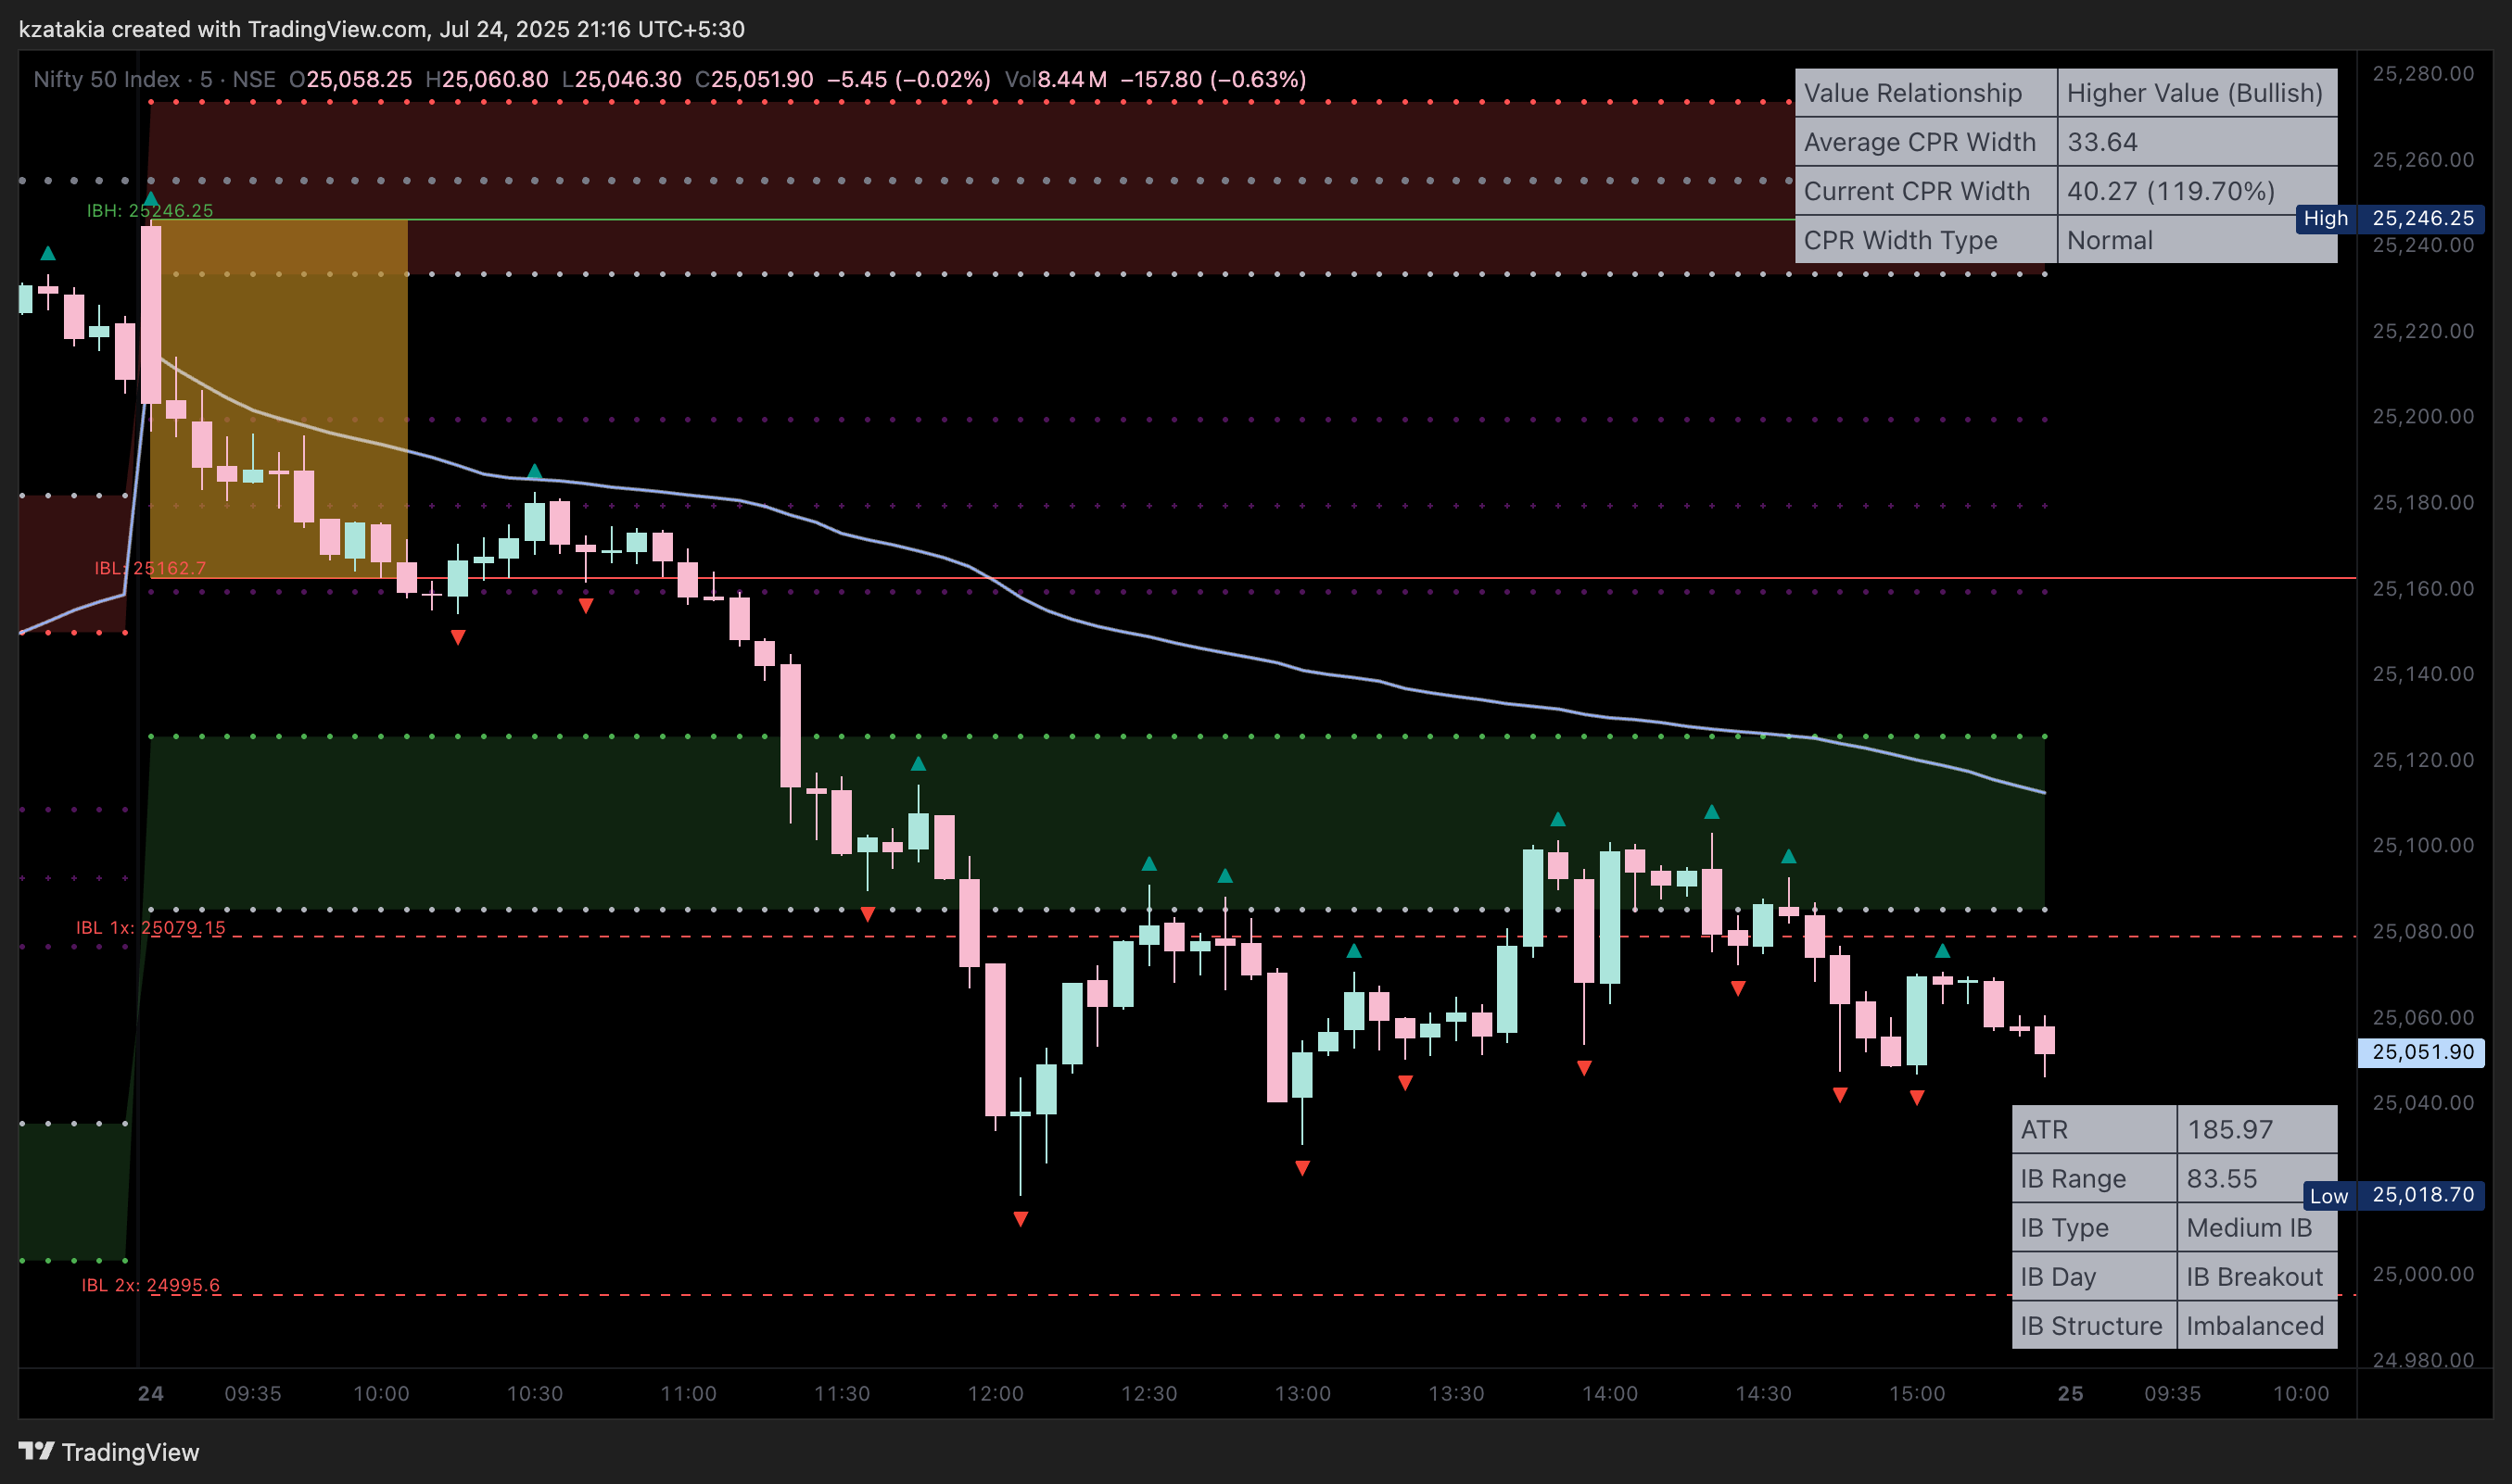Image resolution: width=2512 pixels, height=1484 pixels.
Task: Click the 'IBL 1x: 25079.15' label
Action: pos(151,927)
